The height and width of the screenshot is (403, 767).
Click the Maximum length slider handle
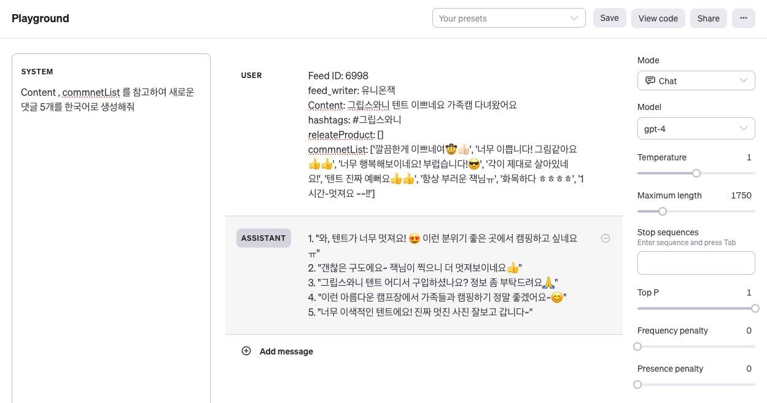(x=663, y=211)
